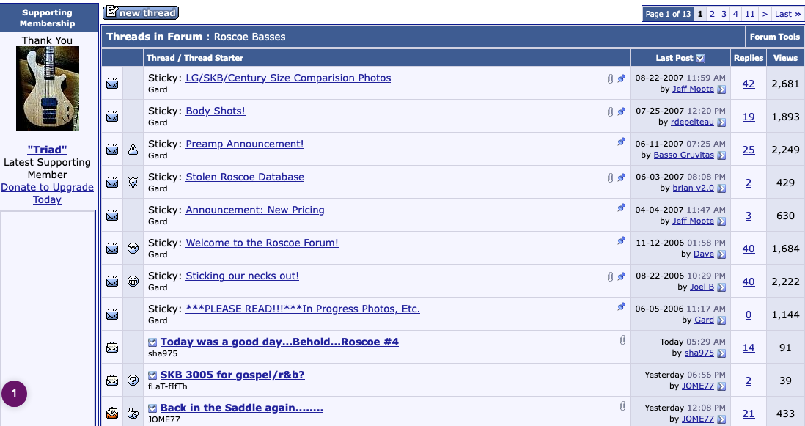This screenshot has height=426, width=805.
Task: Click hot thread folder icon on Back in Saddle row
Action: [x=112, y=414]
